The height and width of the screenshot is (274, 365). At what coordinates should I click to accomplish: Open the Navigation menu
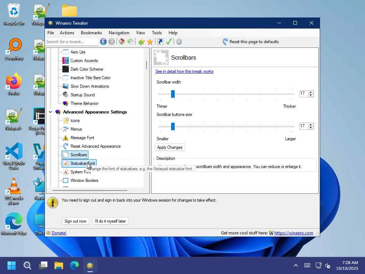click(x=119, y=33)
